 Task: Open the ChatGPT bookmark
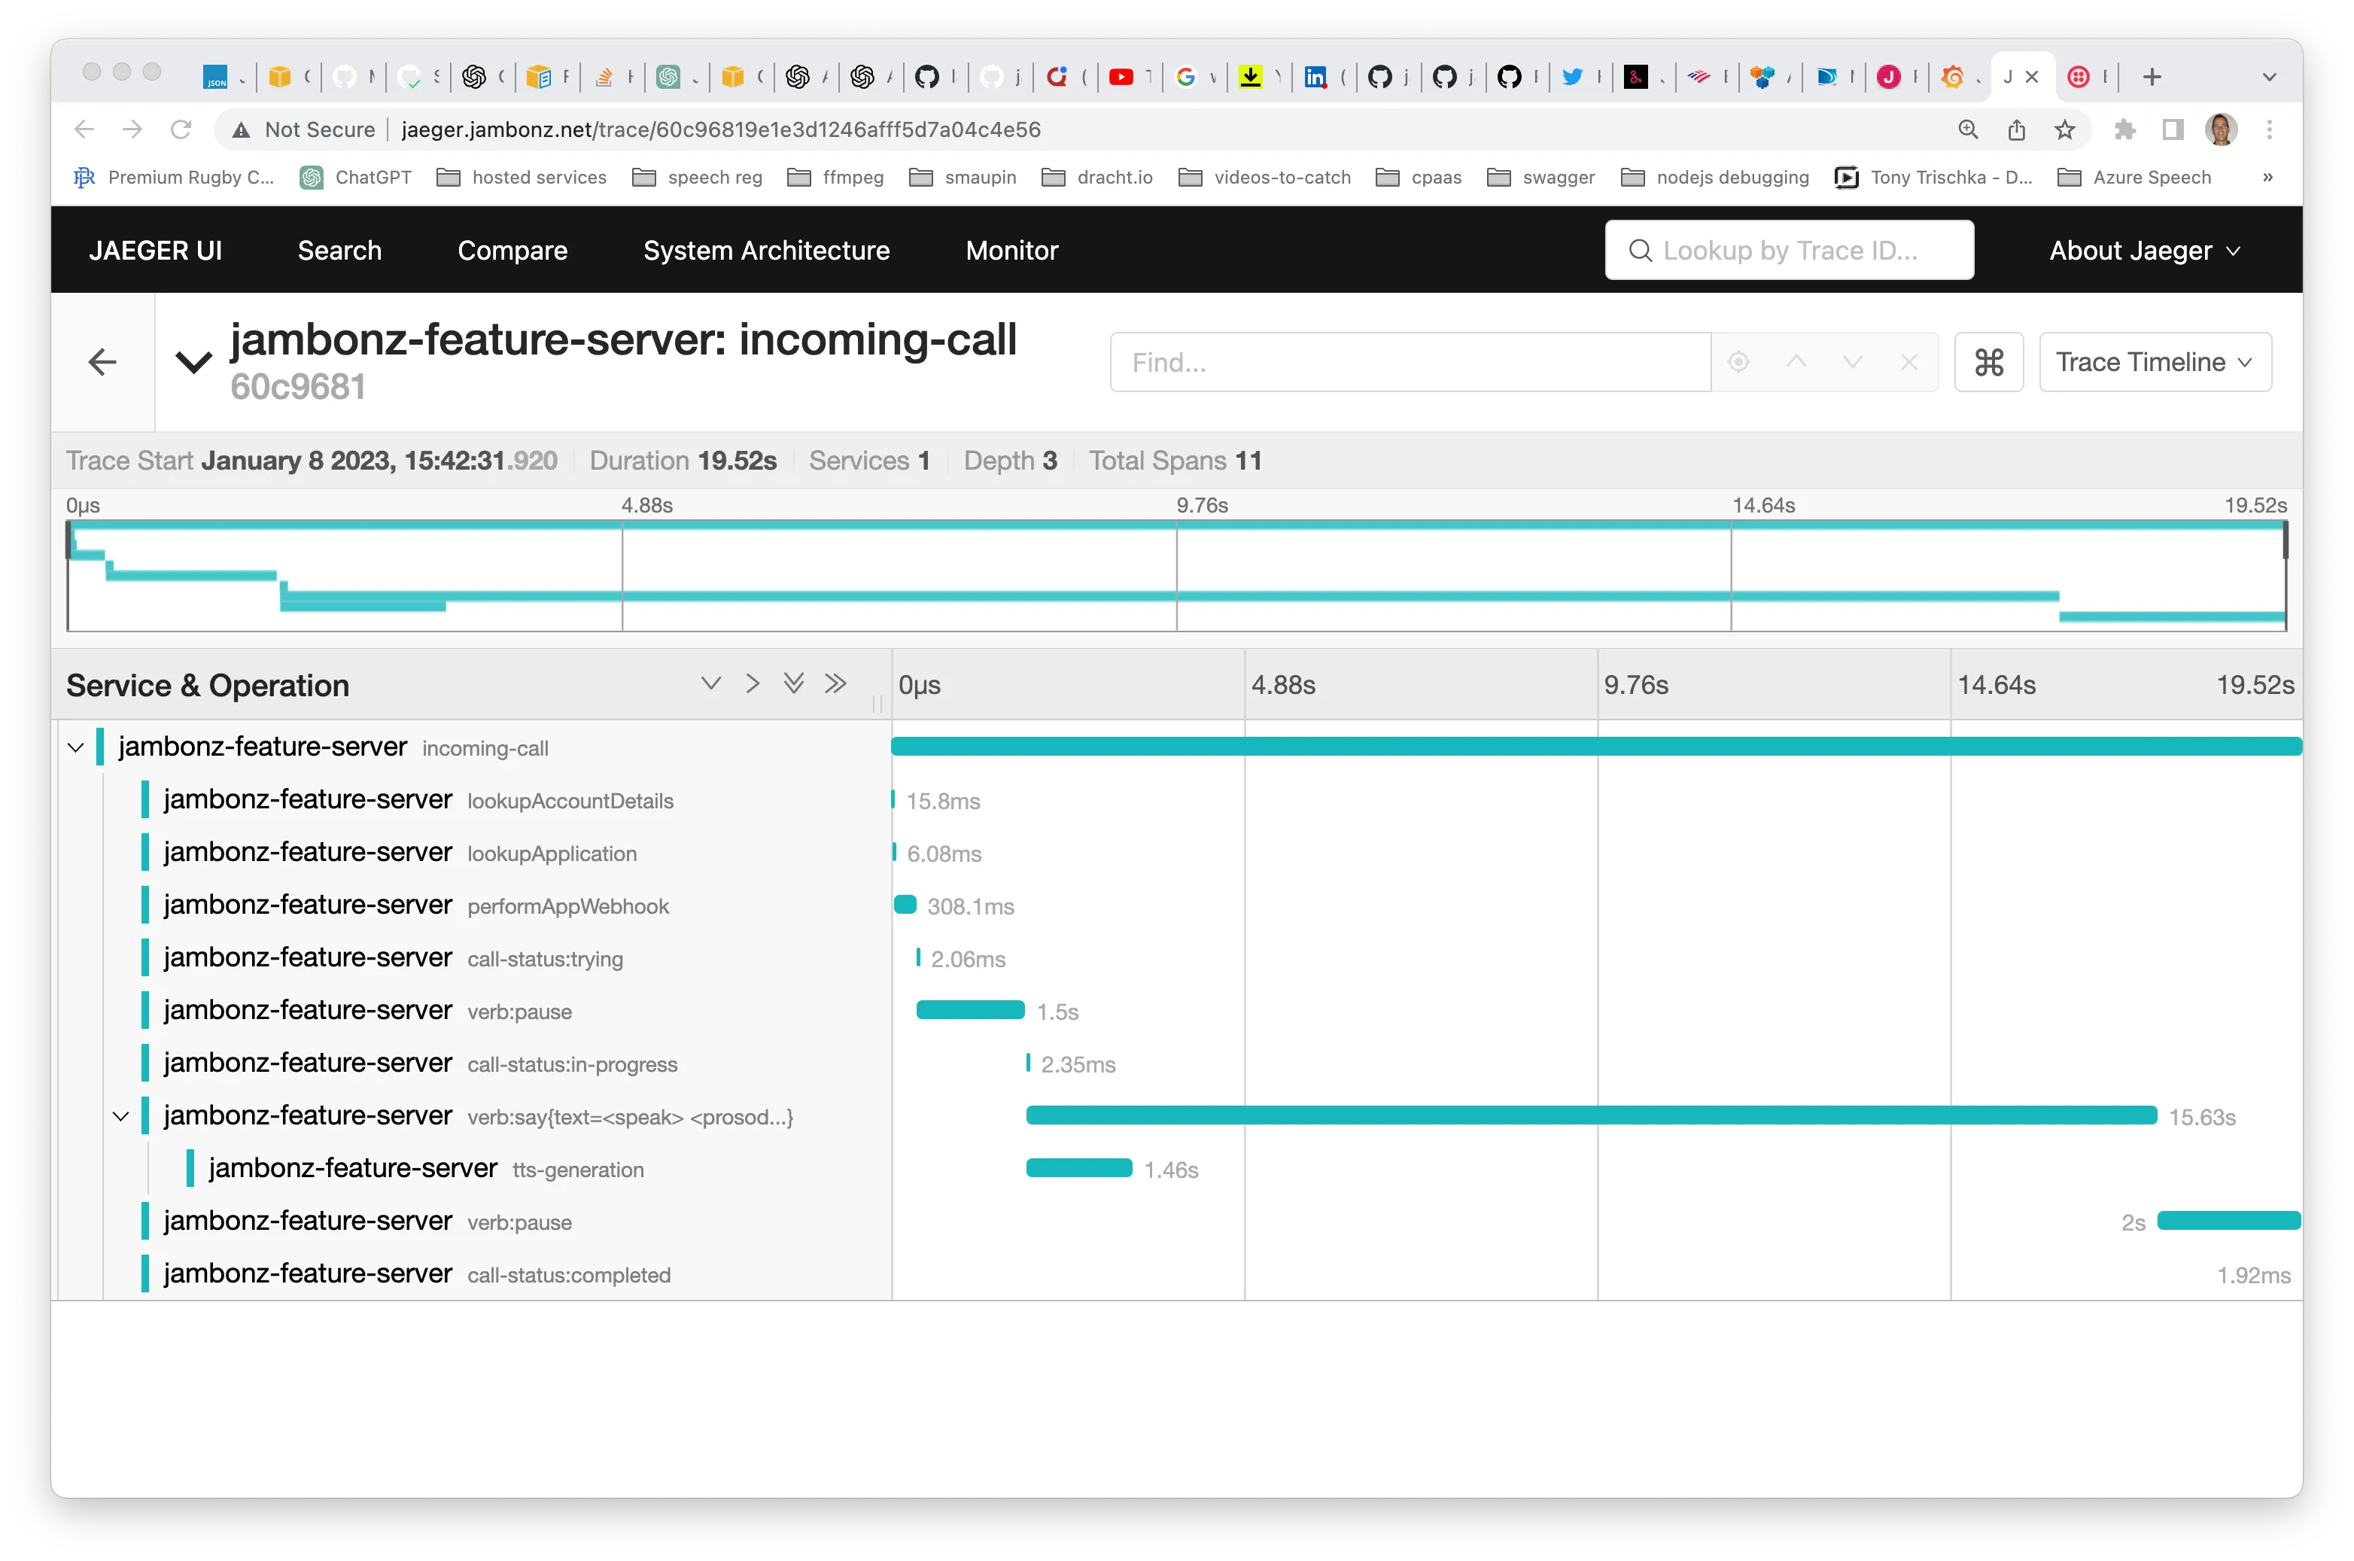tap(356, 177)
